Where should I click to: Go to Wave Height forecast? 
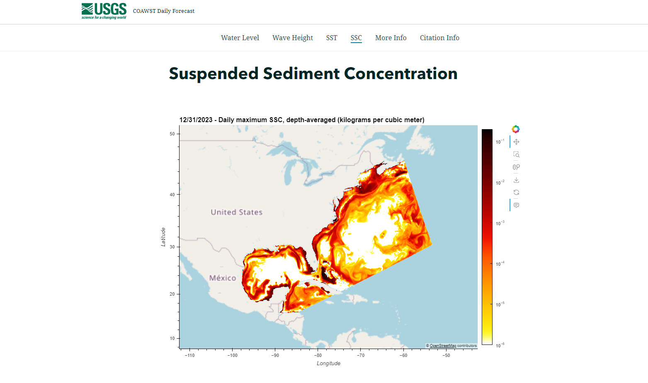pos(292,38)
